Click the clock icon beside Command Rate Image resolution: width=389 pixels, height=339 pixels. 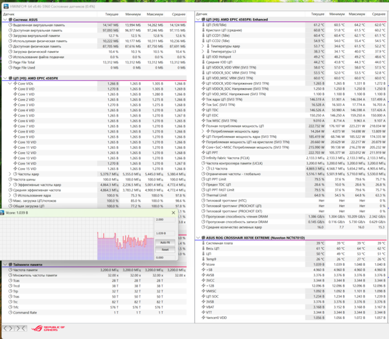coord(10,312)
